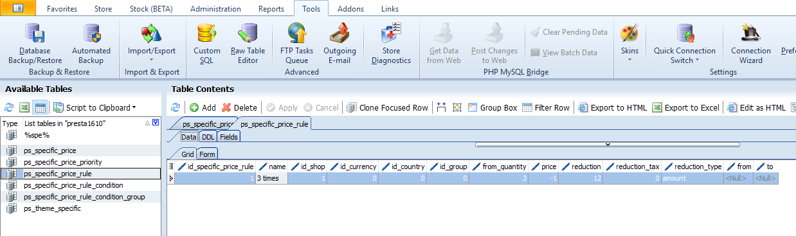Click the full expand icon next to Group Box
796x236 pixels.
[457, 108]
